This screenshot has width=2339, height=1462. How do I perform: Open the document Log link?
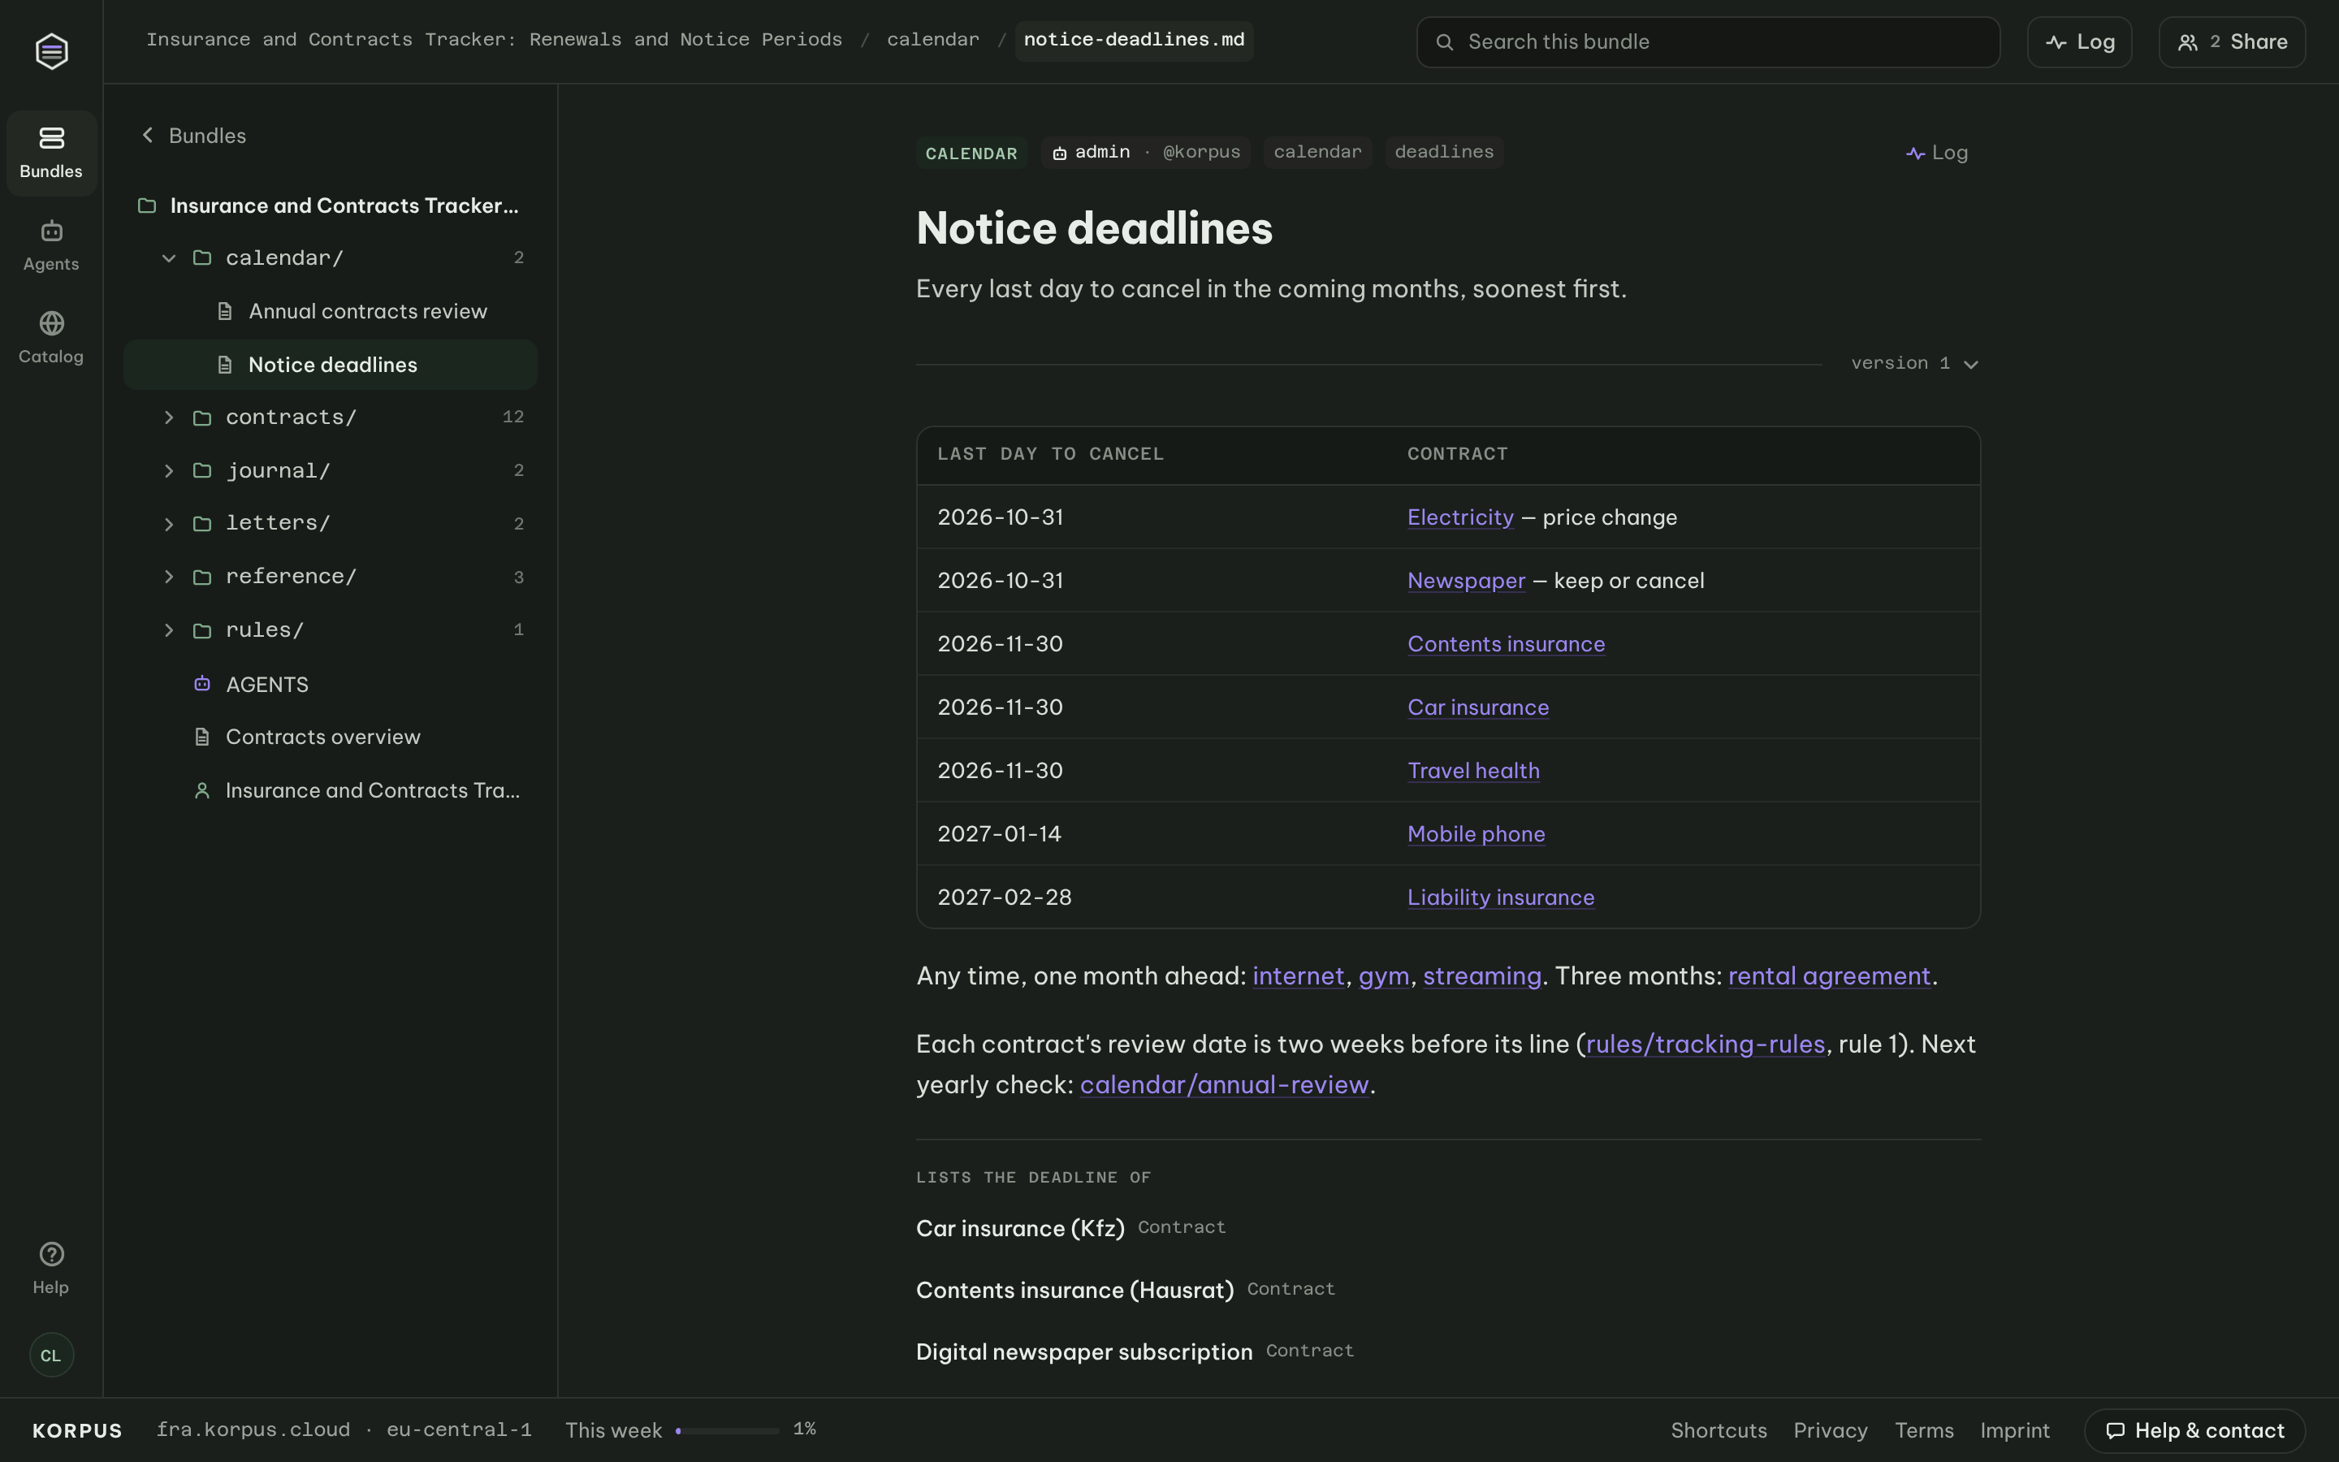point(1937,153)
